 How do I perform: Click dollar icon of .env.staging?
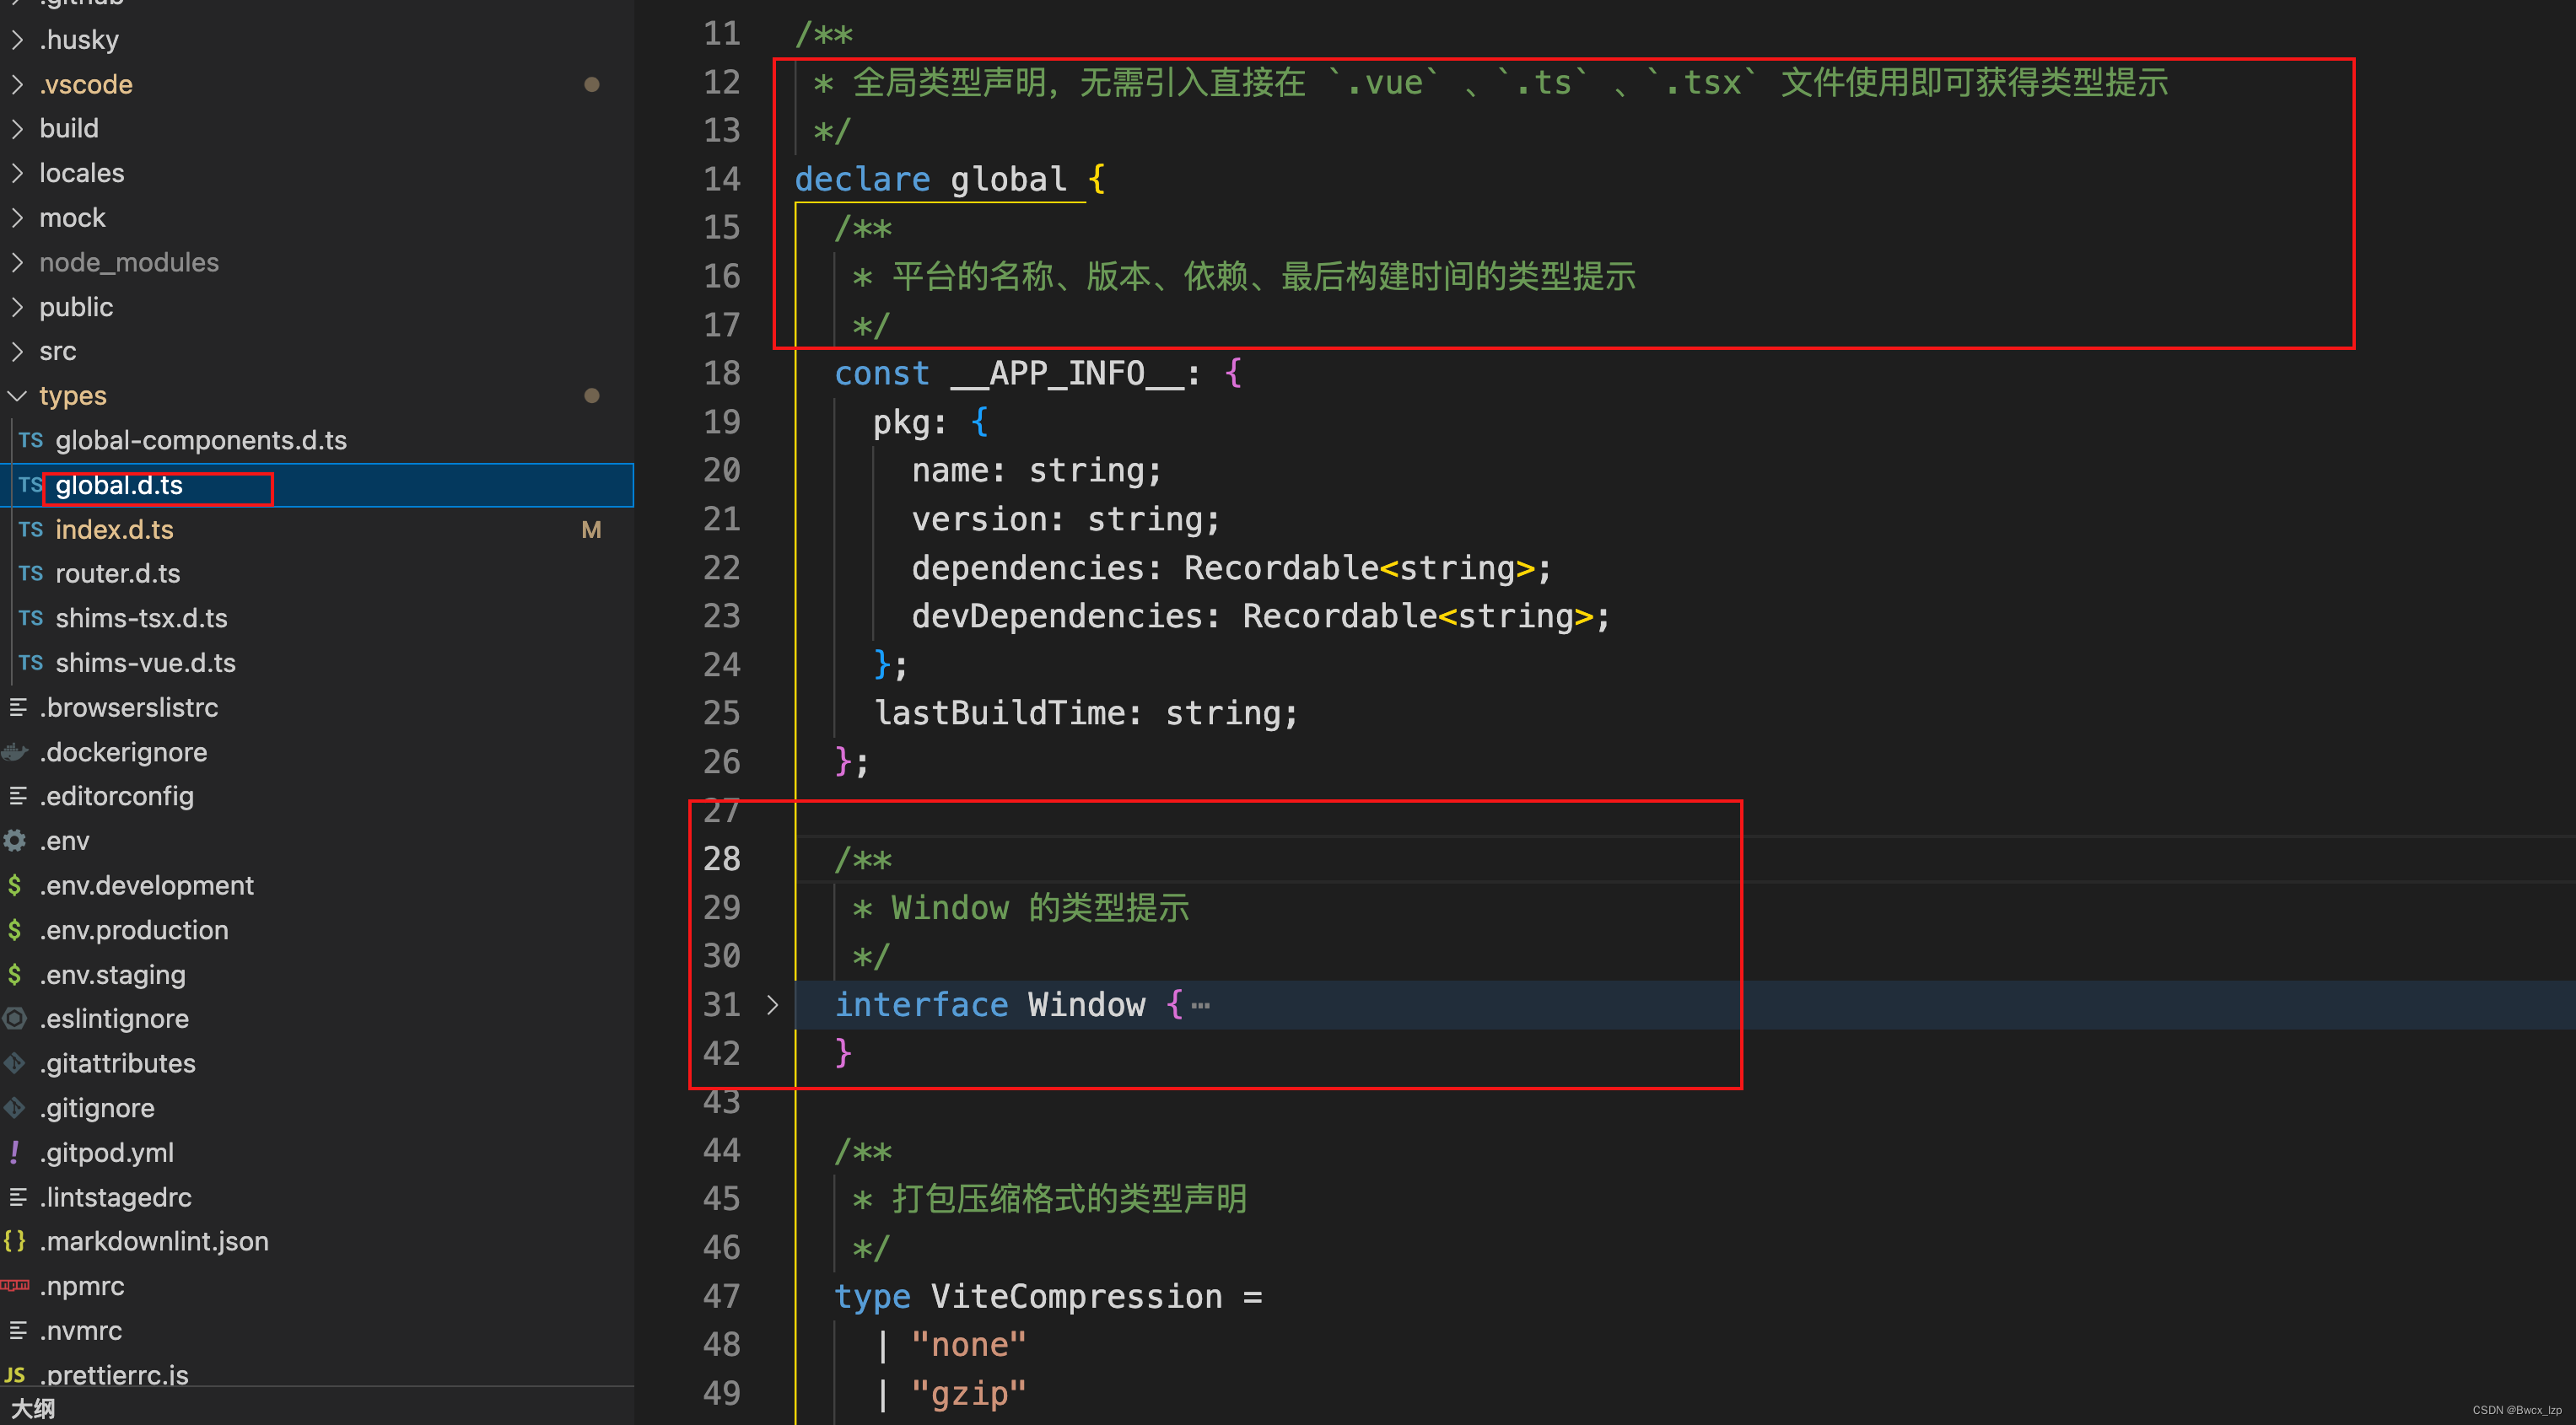[15, 975]
